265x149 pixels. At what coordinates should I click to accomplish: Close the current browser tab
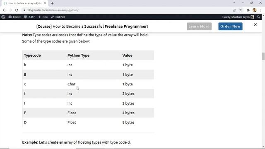coord(45,3)
